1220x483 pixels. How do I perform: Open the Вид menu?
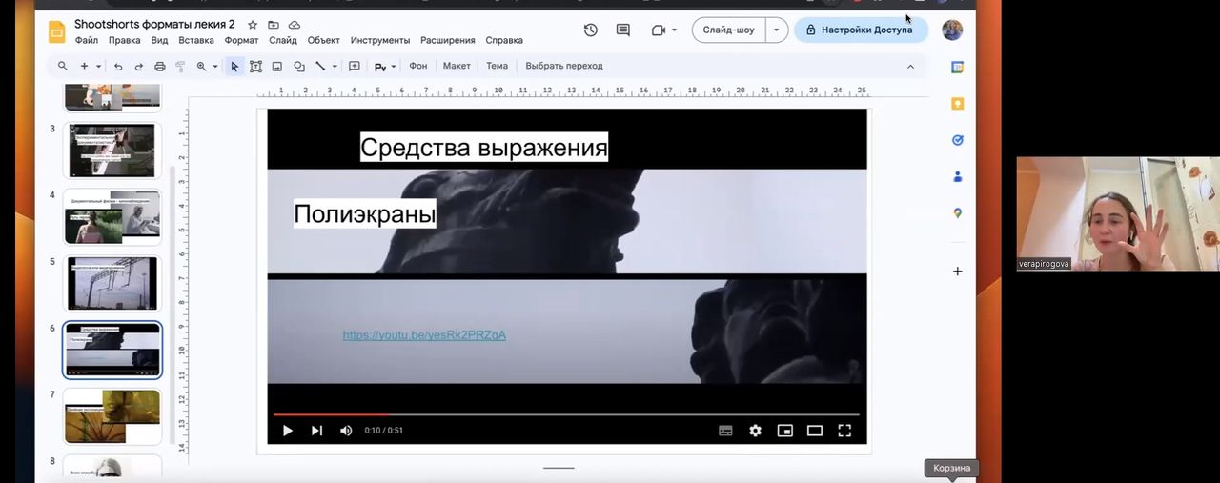pos(160,40)
